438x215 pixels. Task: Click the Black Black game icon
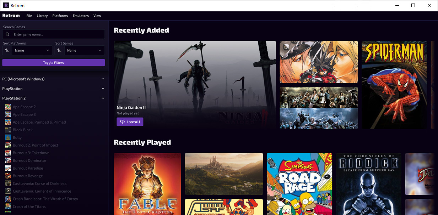(x=8, y=130)
